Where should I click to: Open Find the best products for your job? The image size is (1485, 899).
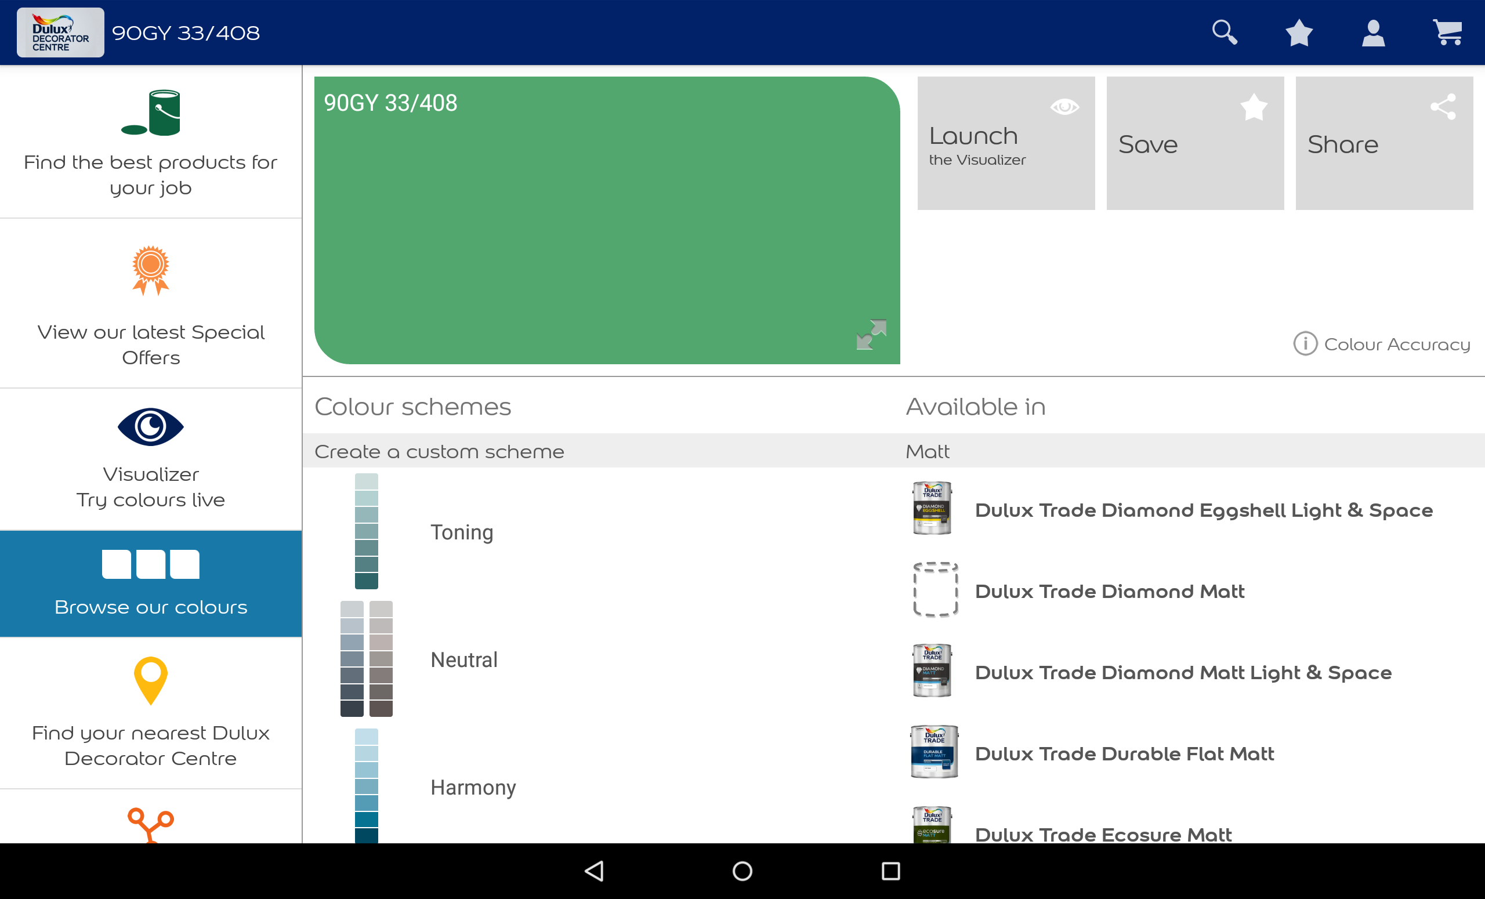(151, 142)
